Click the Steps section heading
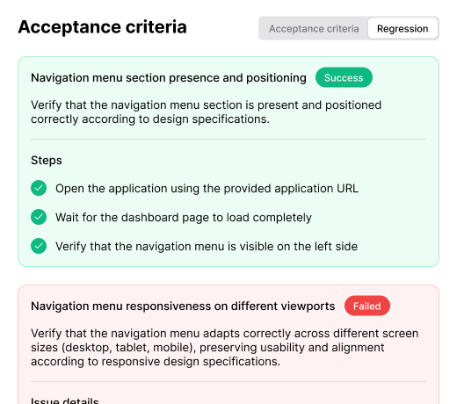 click(47, 161)
